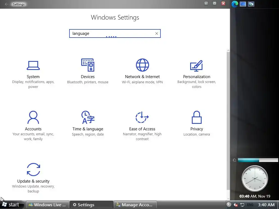Click the muted volume tray icon

point(236,205)
